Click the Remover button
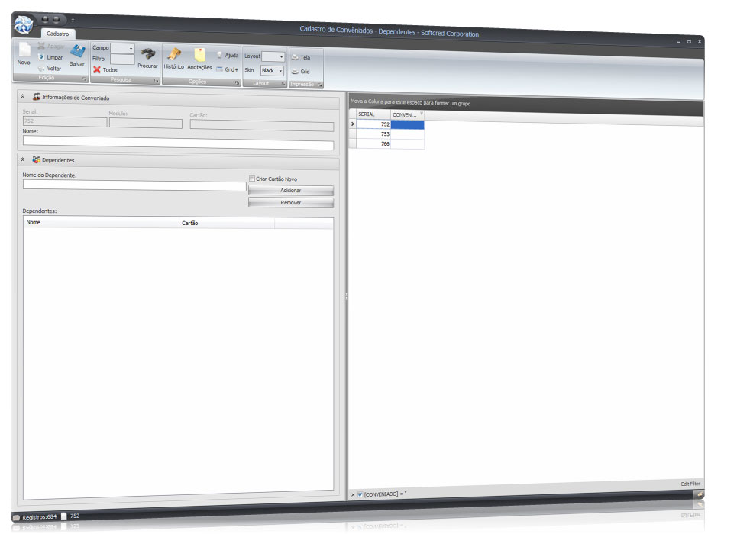The height and width of the screenshot is (534, 750). tap(290, 203)
